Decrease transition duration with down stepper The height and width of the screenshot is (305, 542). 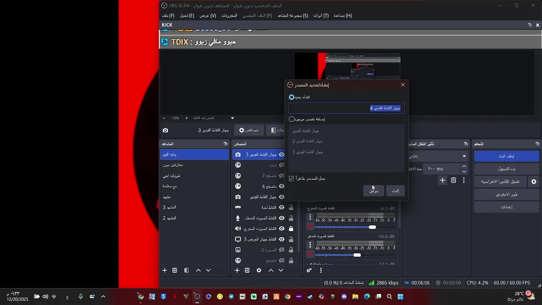[x=464, y=172]
